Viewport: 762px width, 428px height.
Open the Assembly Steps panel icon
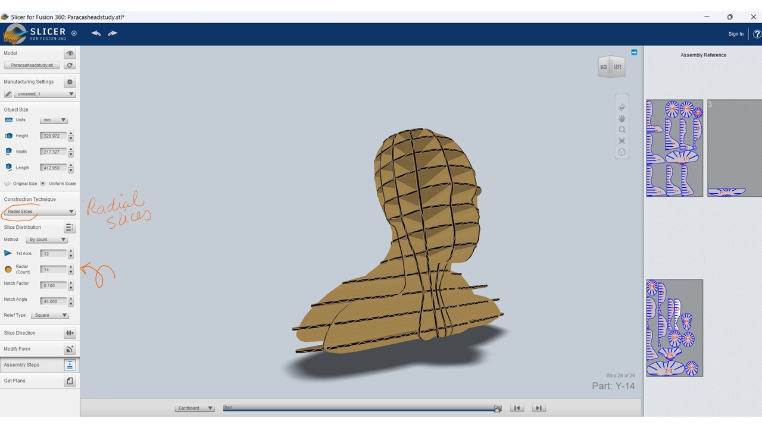click(70, 365)
